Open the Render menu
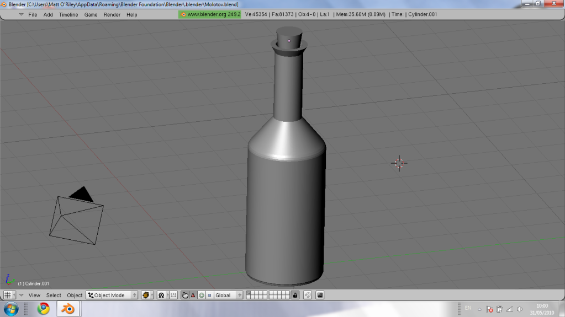 point(112,15)
